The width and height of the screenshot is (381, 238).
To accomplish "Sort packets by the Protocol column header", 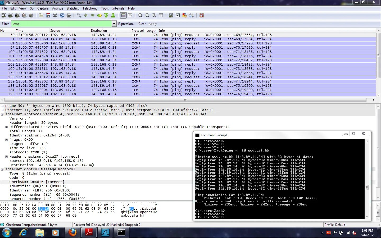I will click(138, 31).
